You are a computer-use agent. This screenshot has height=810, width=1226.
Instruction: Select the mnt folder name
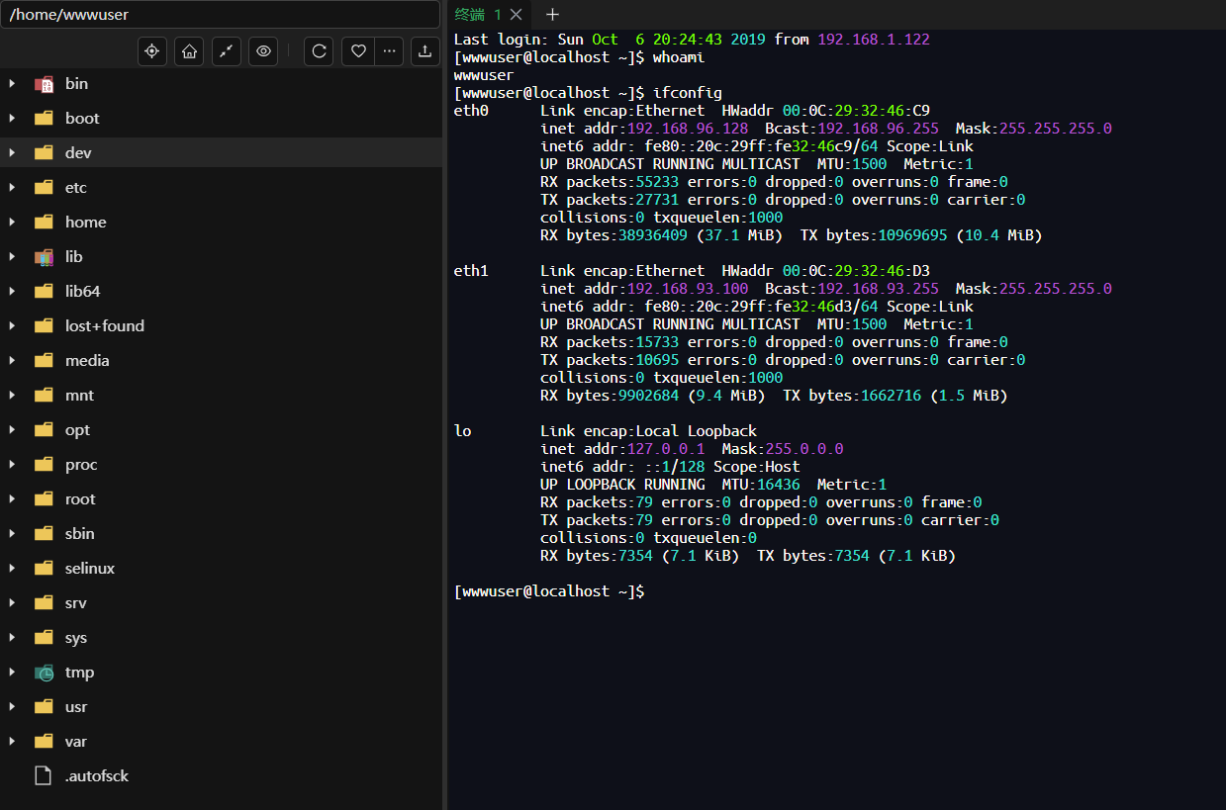[x=79, y=396]
